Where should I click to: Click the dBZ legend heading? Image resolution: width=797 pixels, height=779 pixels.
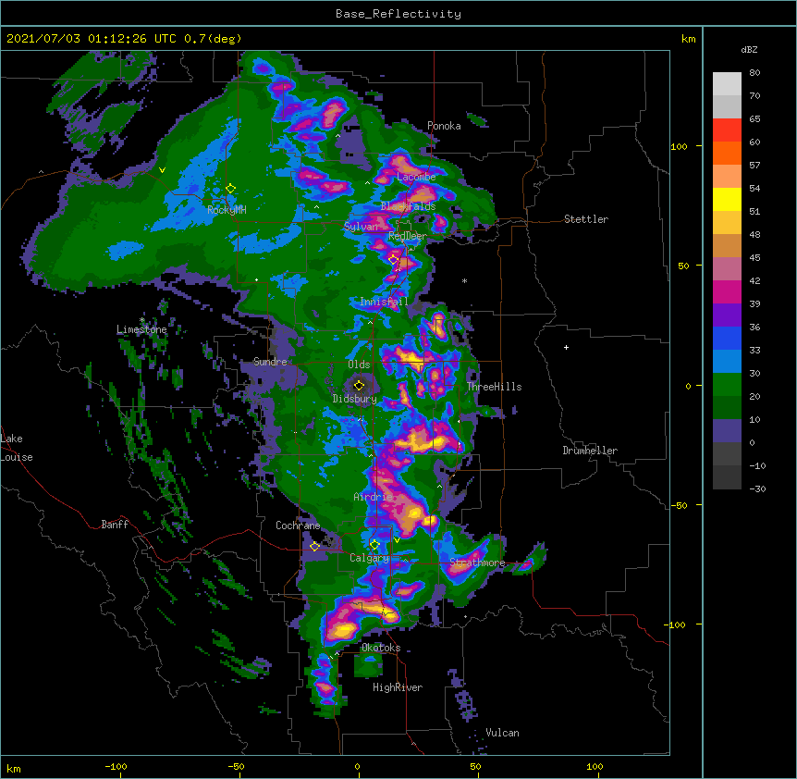click(x=749, y=49)
